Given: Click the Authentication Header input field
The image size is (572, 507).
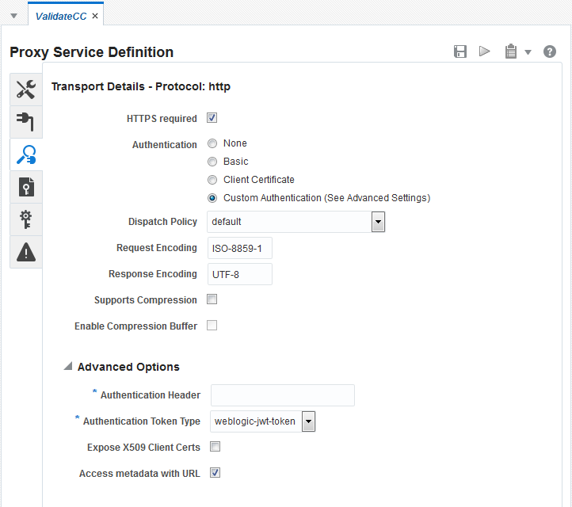Looking at the screenshot, I should tap(282, 395).
